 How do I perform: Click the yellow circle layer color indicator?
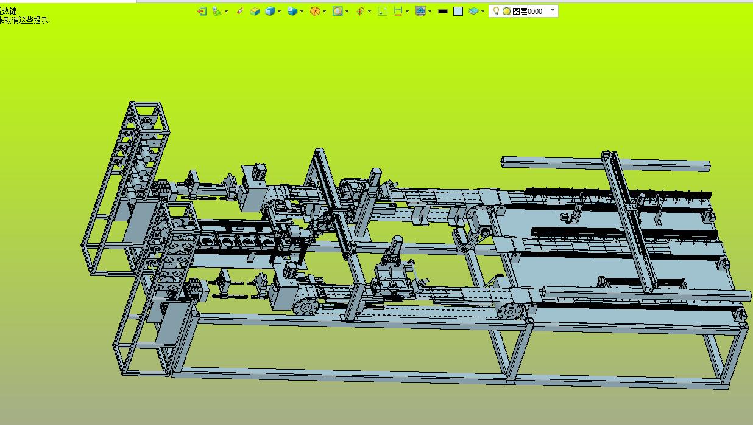506,11
